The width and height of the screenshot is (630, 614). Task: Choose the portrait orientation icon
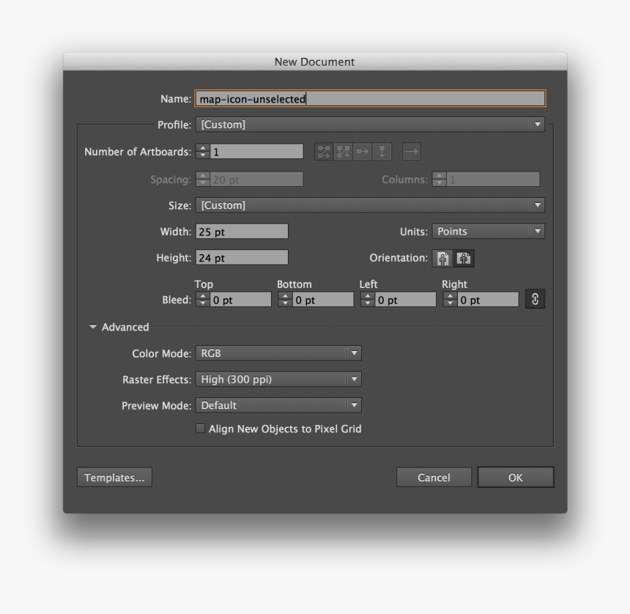point(443,259)
